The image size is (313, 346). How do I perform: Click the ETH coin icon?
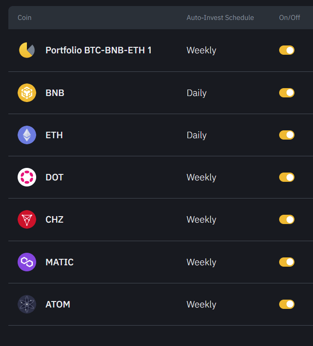pos(27,135)
